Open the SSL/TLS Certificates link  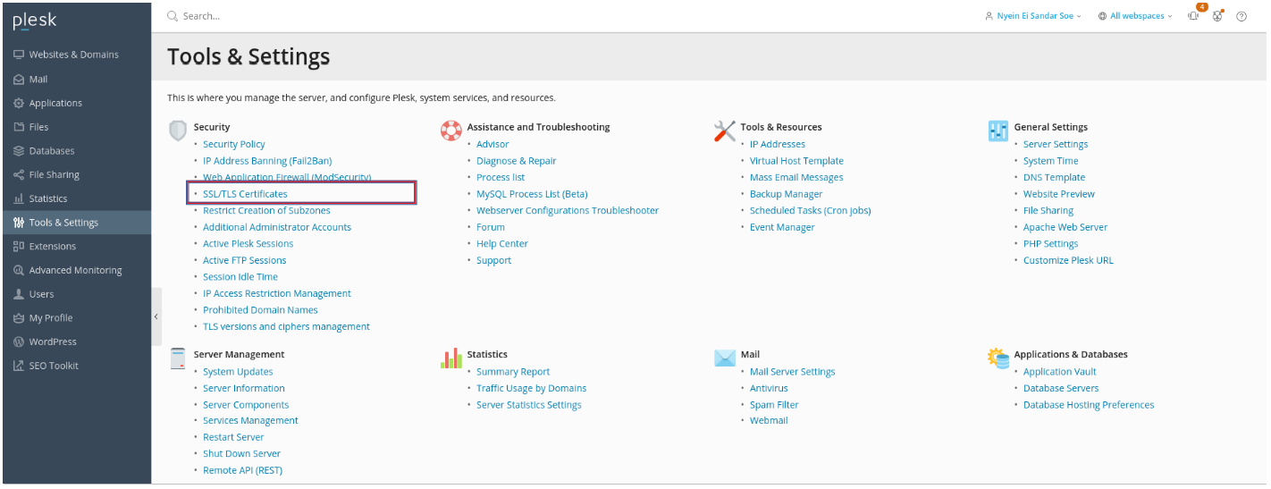[x=245, y=194]
